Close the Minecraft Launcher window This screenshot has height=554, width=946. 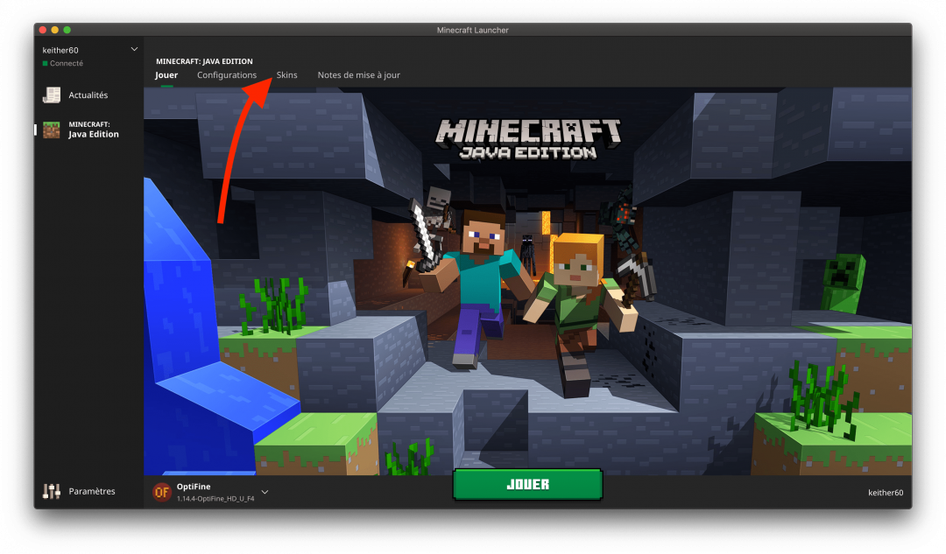42,30
